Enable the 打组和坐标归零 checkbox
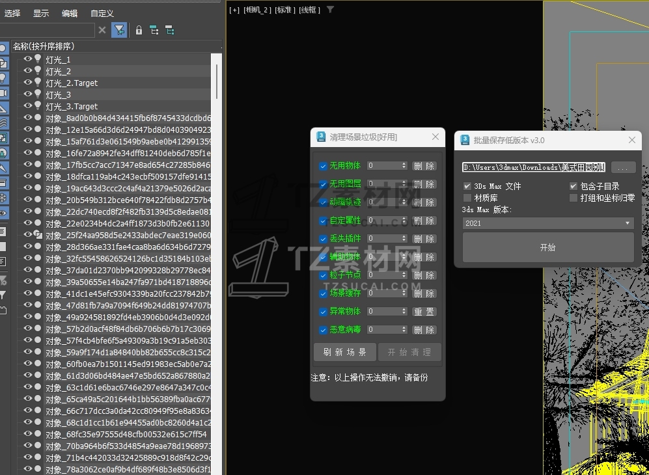The image size is (649, 475). 573,198
